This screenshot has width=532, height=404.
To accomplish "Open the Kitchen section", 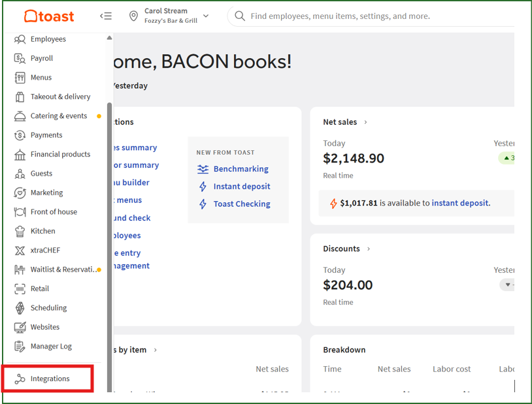I will (x=42, y=231).
